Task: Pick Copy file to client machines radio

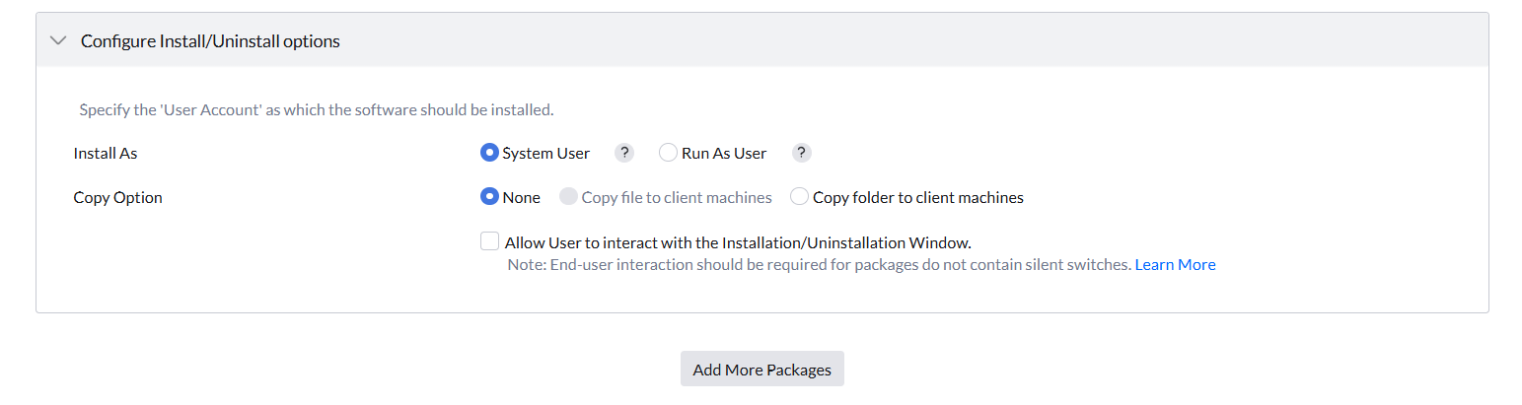Action: [x=568, y=197]
